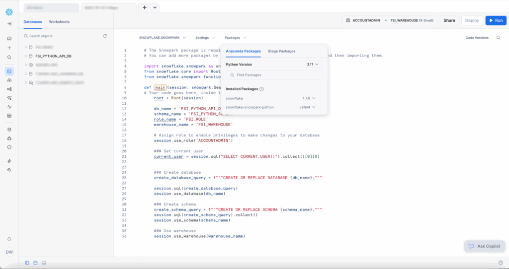Open the Installed Packages help icon

pos(261,89)
